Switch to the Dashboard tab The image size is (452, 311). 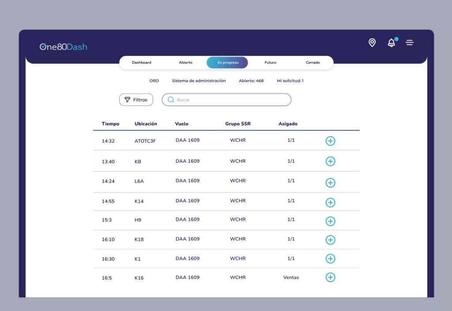point(142,63)
